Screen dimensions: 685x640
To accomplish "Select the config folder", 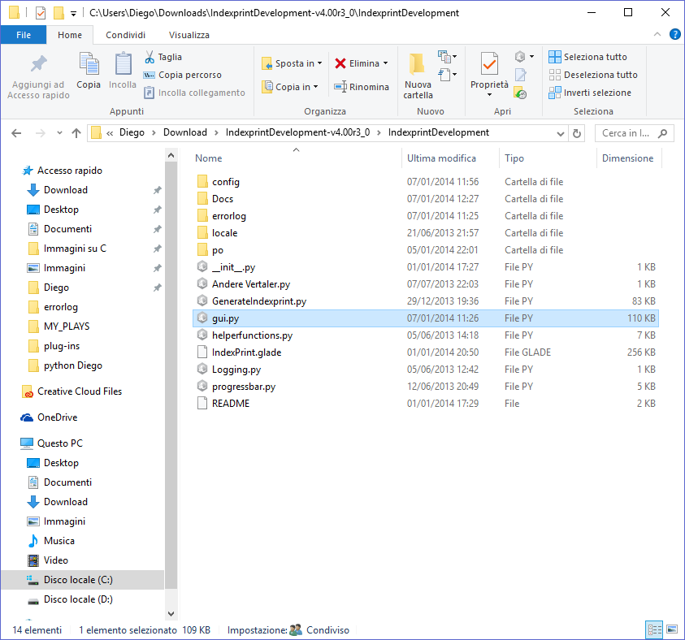I will pos(426,182).
